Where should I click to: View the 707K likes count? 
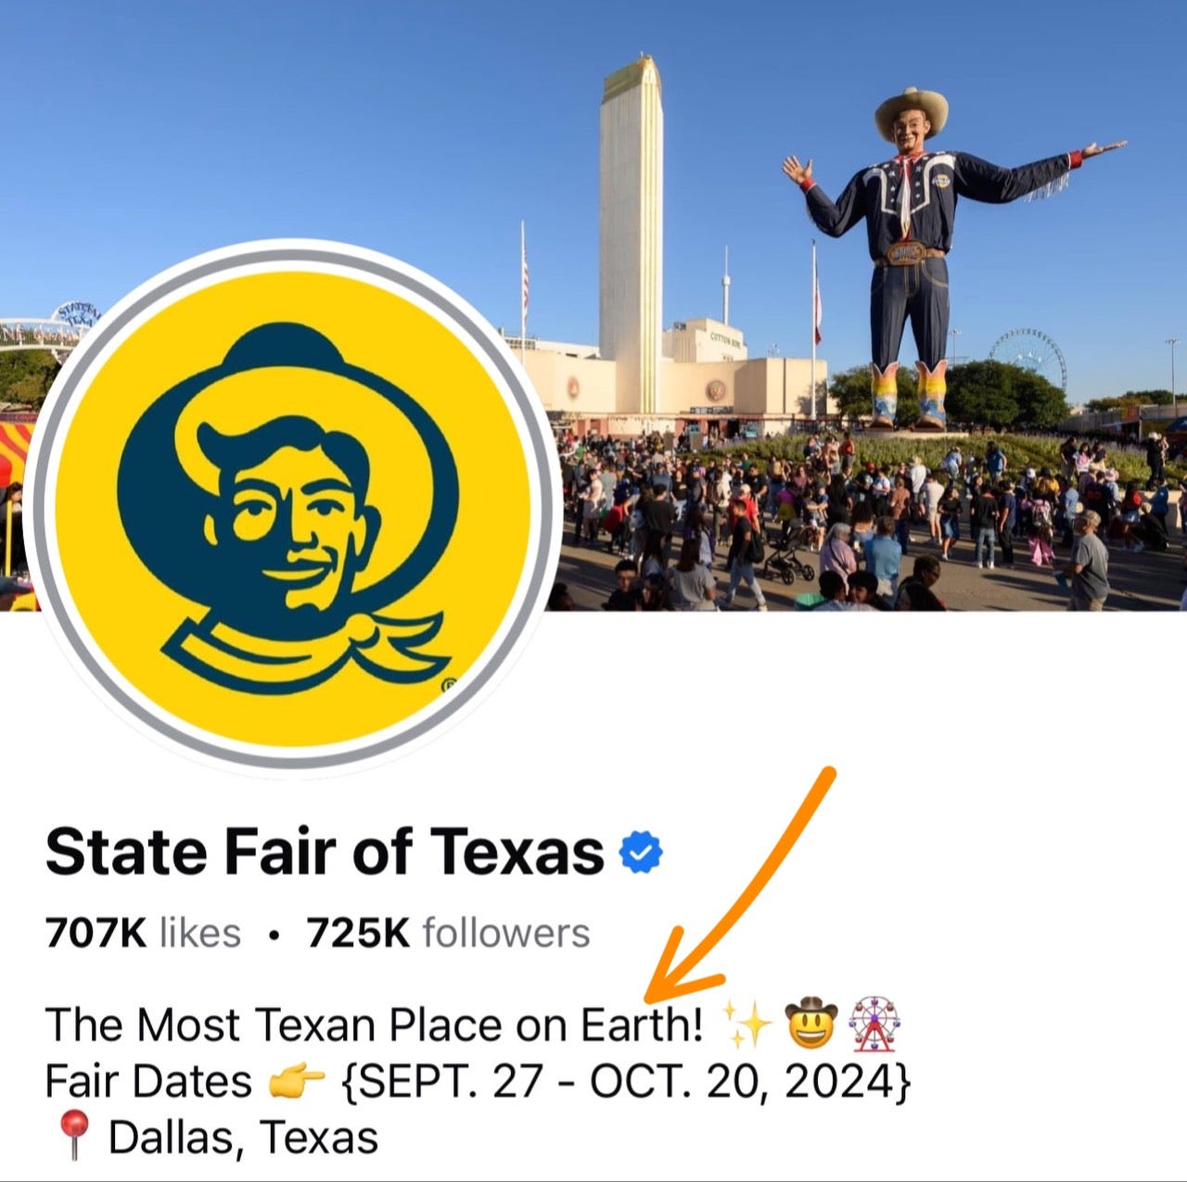[143, 934]
